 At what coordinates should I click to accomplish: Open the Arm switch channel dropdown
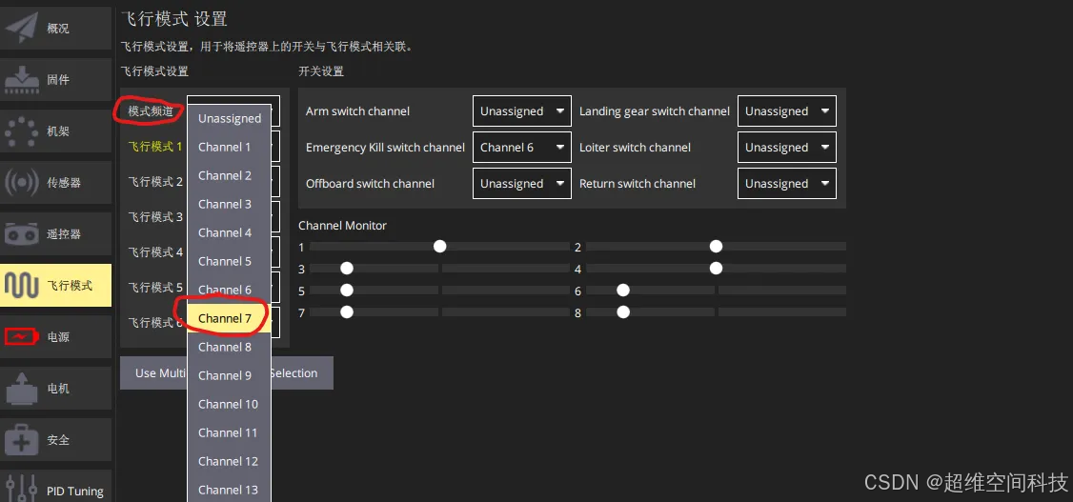tap(522, 110)
